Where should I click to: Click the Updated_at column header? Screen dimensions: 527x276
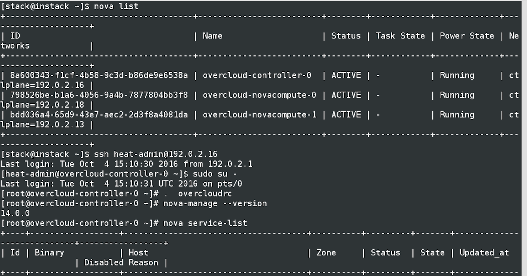click(x=484, y=253)
